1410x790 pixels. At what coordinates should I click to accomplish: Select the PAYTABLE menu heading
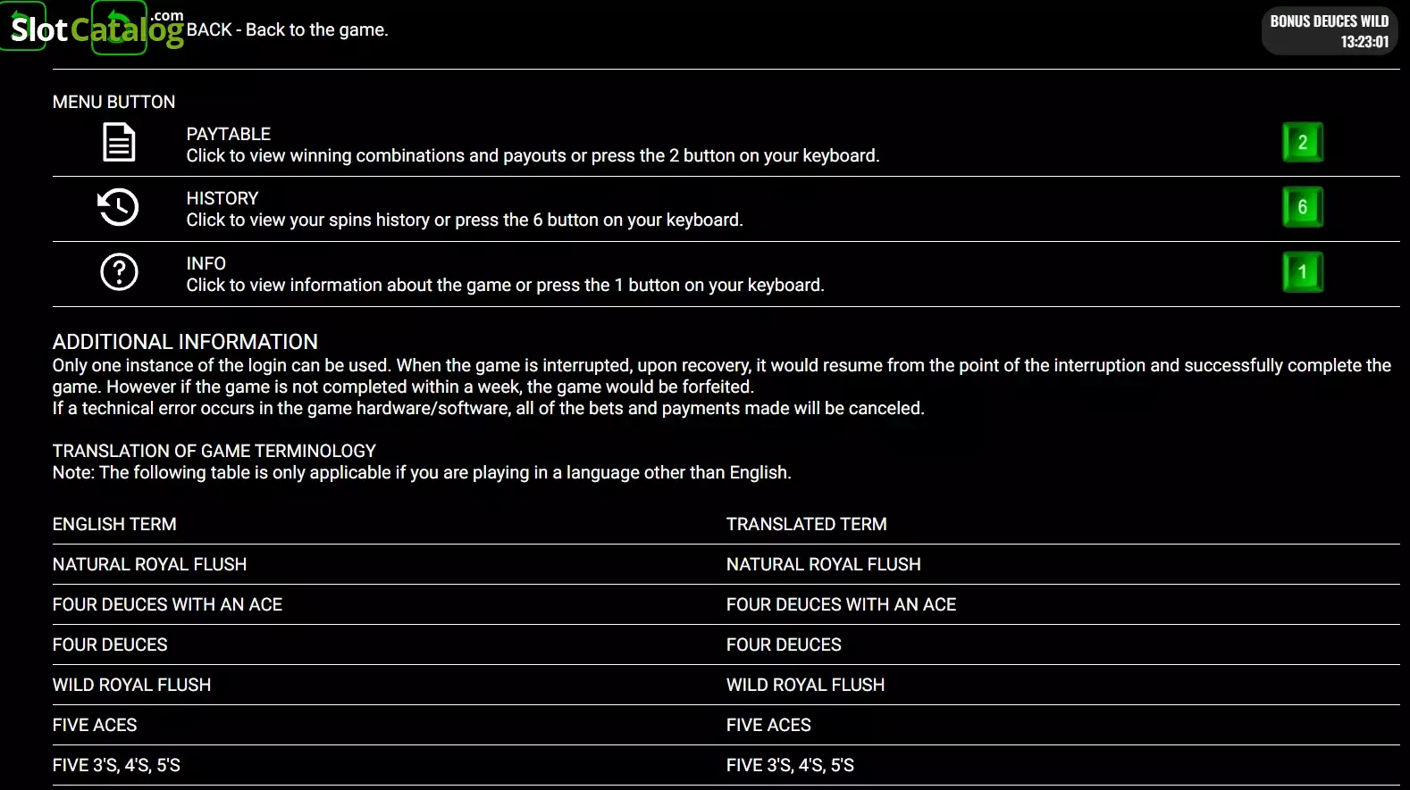pyautogui.click(x=228, y=134)
